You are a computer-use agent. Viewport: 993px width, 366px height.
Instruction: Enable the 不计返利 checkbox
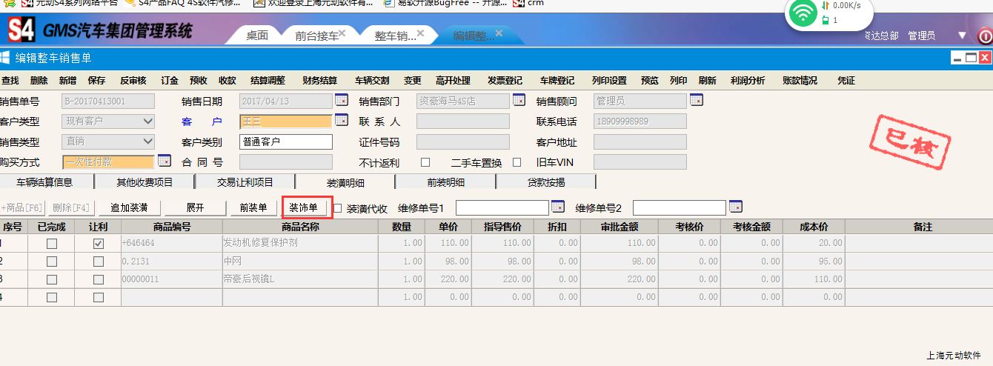click(425, 162)
